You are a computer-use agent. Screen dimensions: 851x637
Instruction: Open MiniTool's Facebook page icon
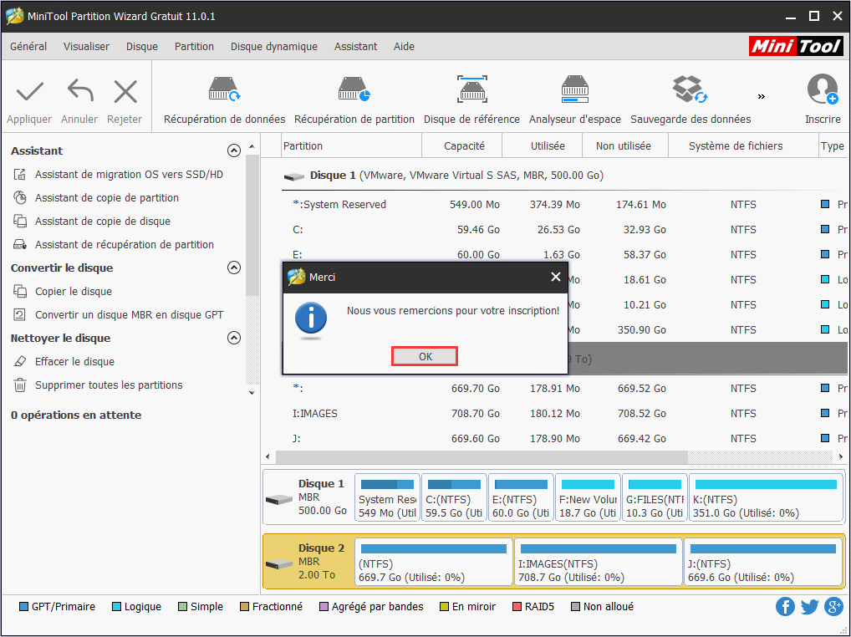pos(785,606)
